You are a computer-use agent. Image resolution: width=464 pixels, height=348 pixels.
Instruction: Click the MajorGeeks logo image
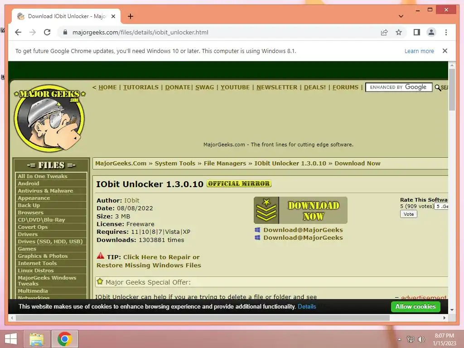click(x=50, y=118)
